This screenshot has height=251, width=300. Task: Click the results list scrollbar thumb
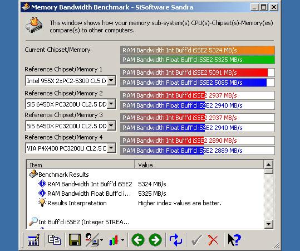click(269, 171)
